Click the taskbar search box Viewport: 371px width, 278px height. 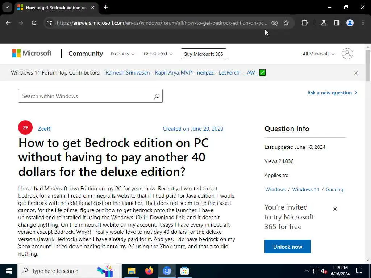tap(69, 271)
